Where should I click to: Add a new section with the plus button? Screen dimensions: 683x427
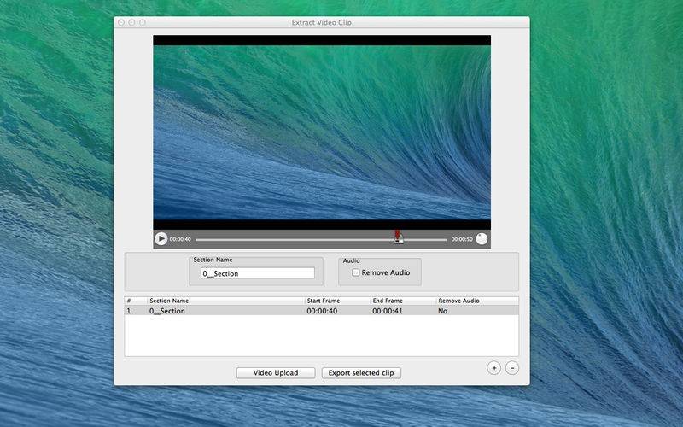[494, 368]
